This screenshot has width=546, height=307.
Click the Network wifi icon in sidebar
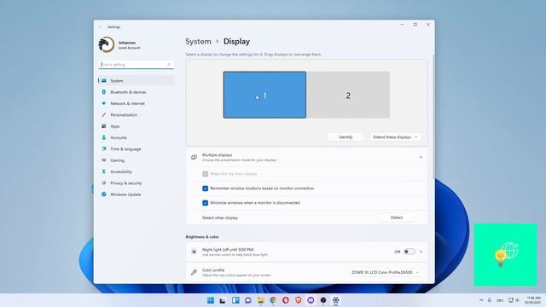(x=104, y=103)
